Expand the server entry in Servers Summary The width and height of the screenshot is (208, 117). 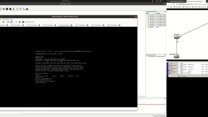click(147, 57)
